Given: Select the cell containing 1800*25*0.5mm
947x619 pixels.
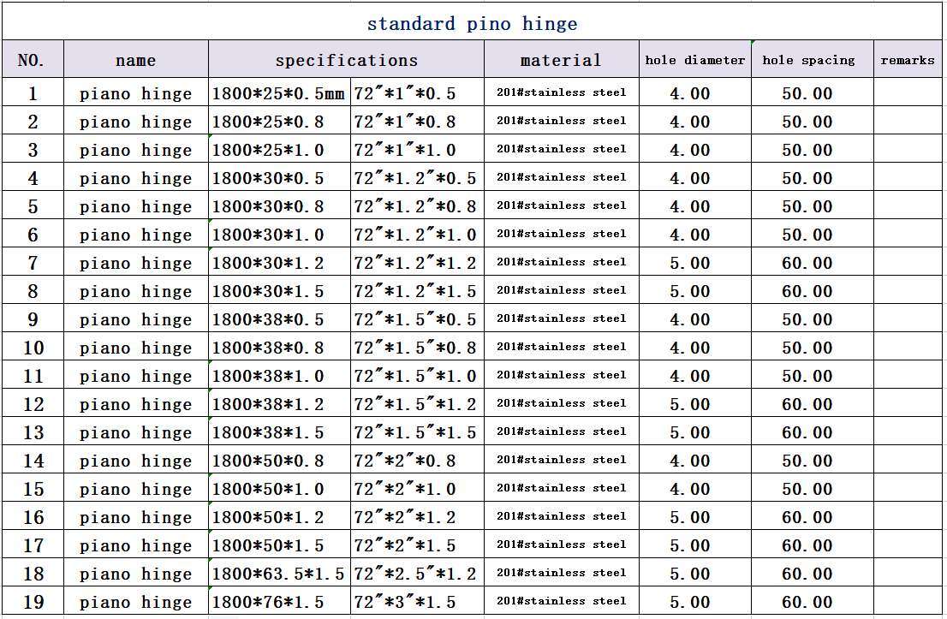Looking at the screenshot, I should (x=278, y=93).
